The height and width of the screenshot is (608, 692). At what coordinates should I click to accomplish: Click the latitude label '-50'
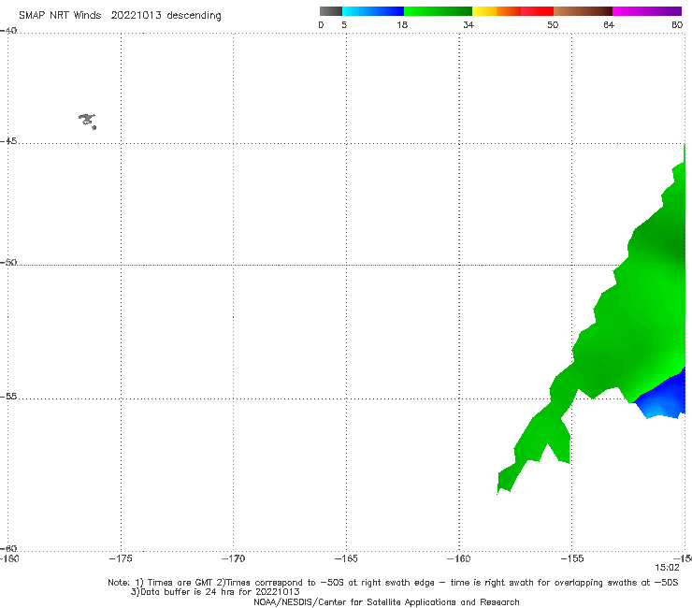coord(8,262)
